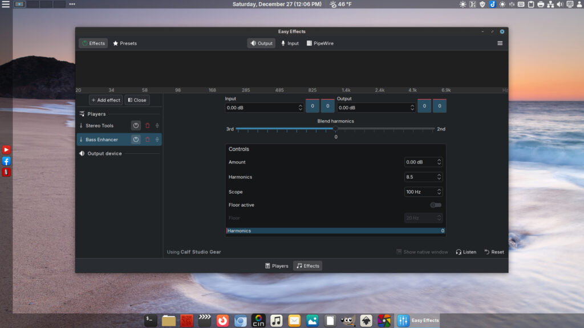Toggle power for Stereo Tools effect

tap(136, 126)
